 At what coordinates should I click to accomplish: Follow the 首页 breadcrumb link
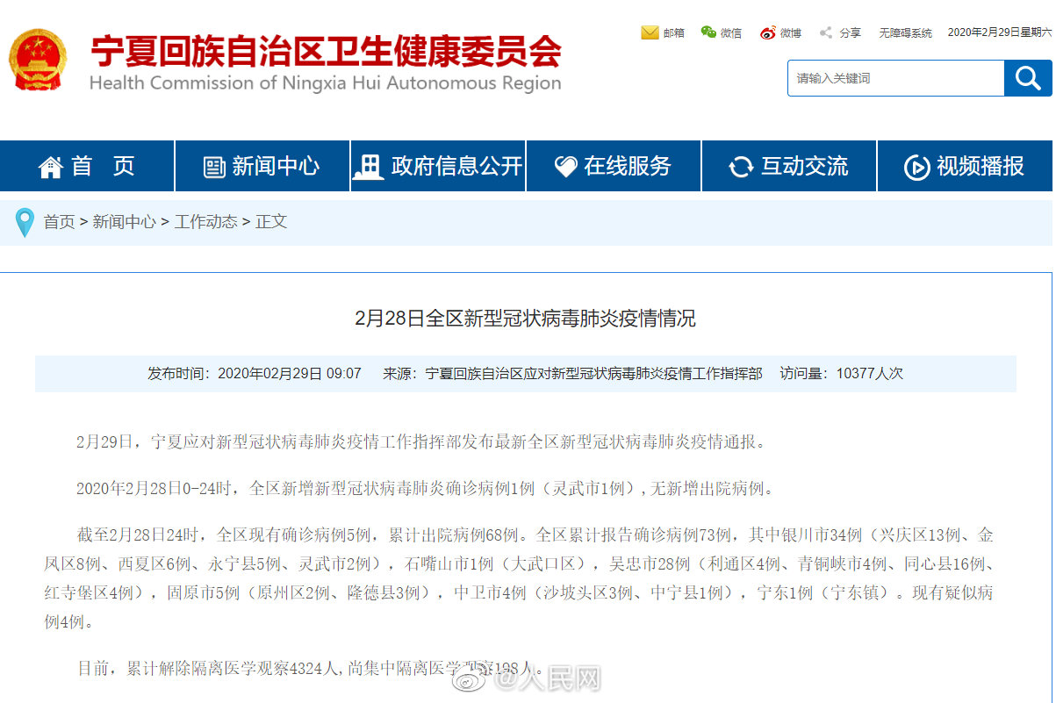point(59,222)
